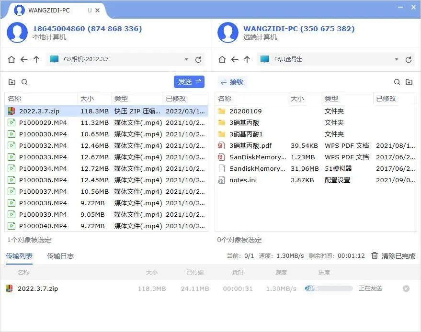
Task: Click the trash icon beside 清除已完成
Action: [x=375, y=256]
